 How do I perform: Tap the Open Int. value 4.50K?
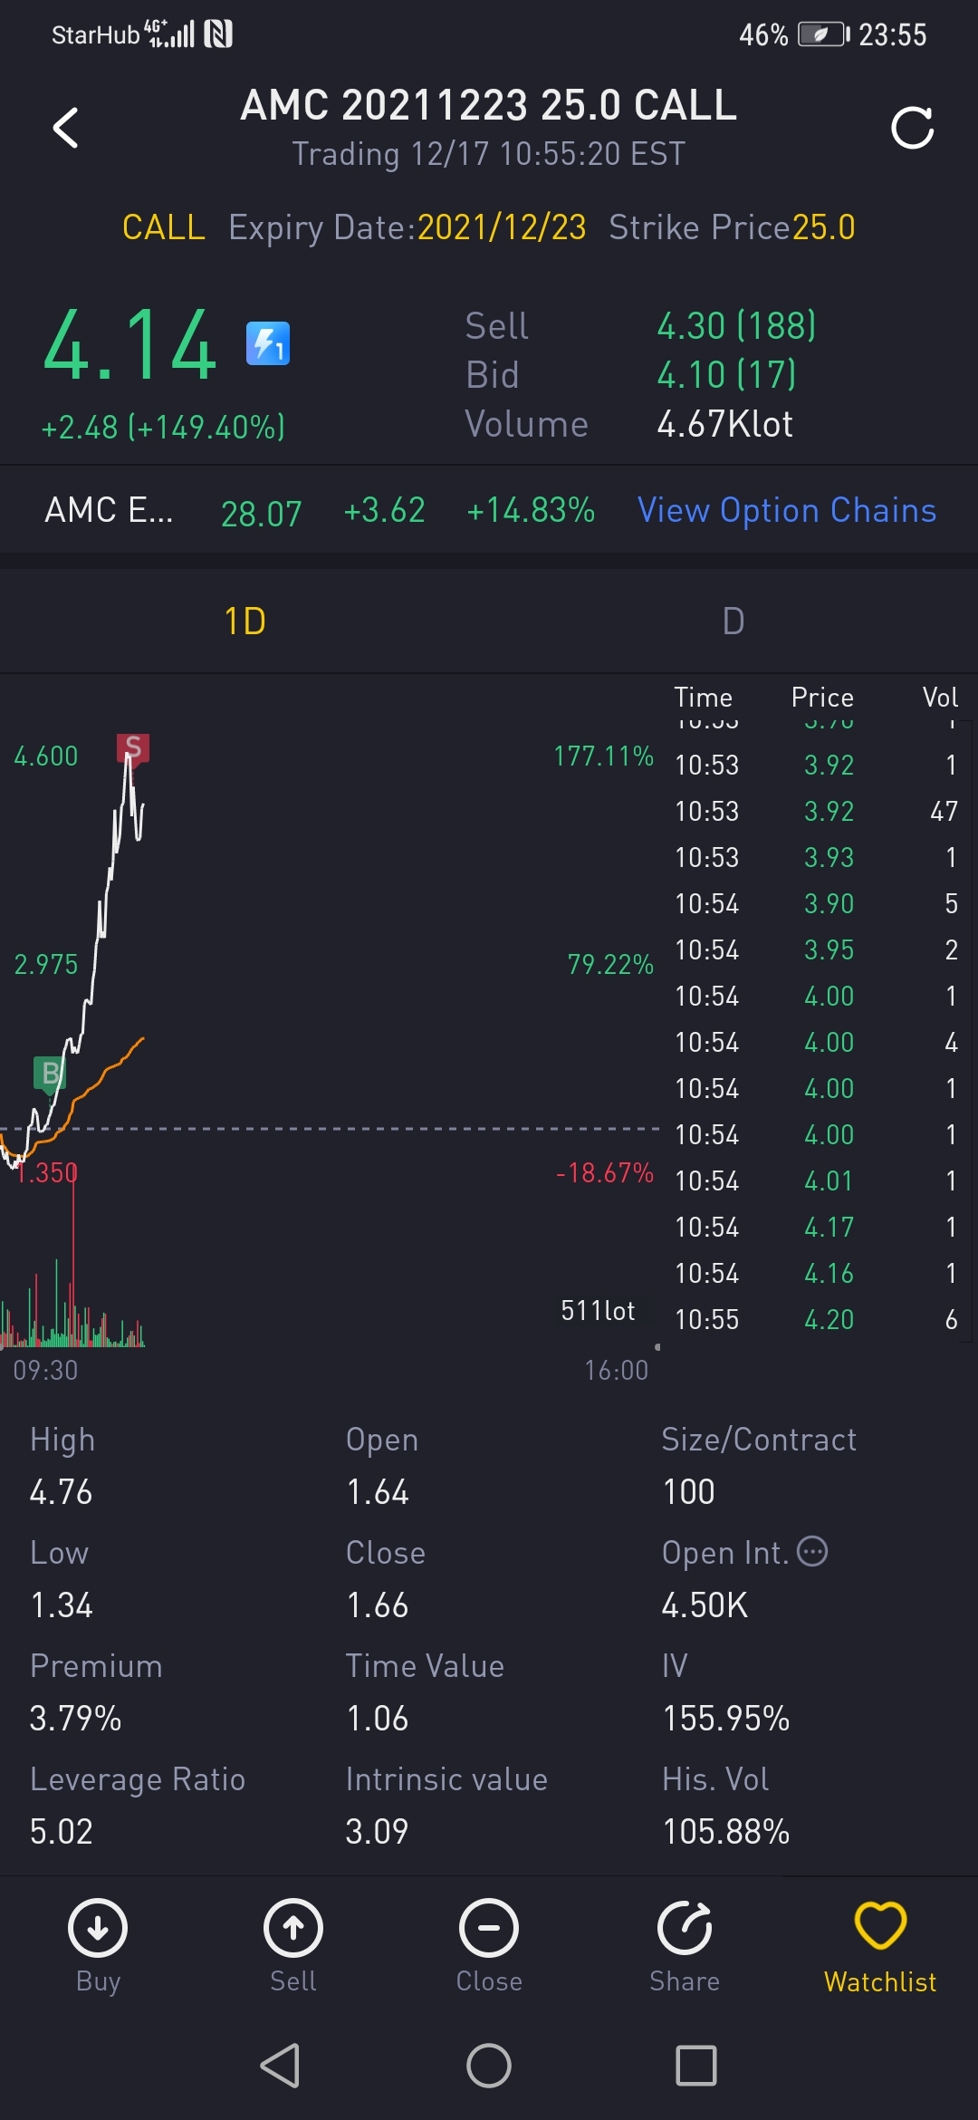click(705, 1604)
